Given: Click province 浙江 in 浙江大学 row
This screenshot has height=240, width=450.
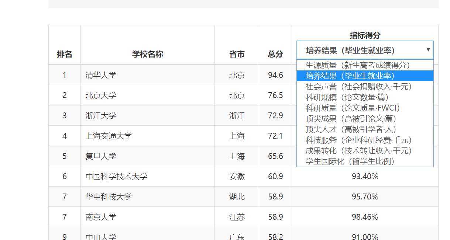Looking at the screenshot, I should pyautogui.click(x=237, y=116).
